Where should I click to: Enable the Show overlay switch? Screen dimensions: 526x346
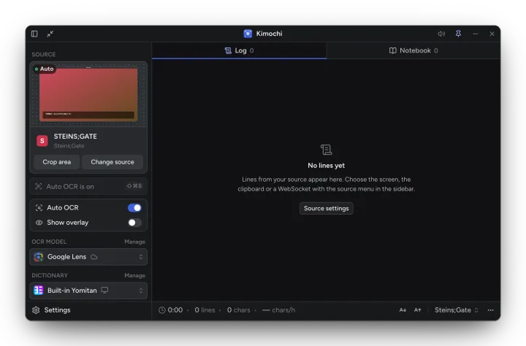[134, 223]
